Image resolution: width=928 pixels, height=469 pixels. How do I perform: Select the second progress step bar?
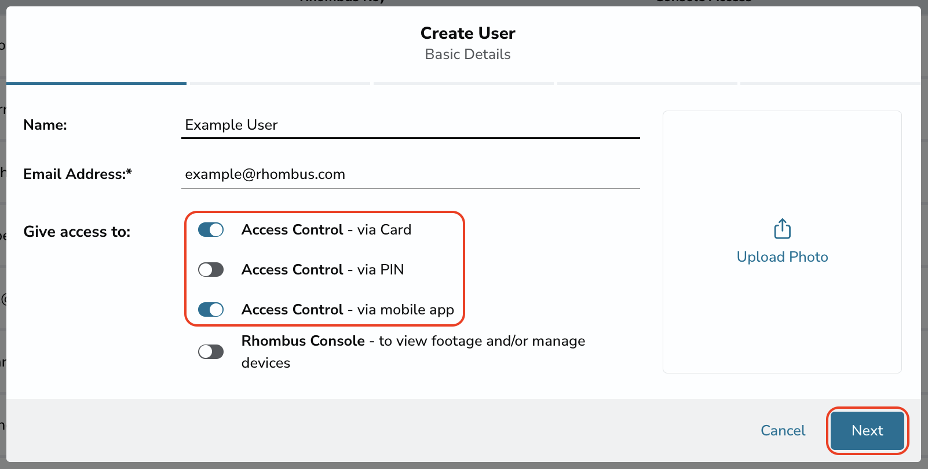(x=280, y=83)
